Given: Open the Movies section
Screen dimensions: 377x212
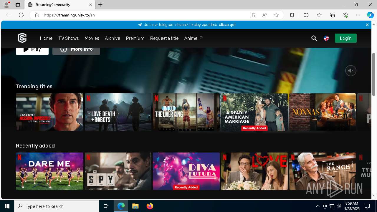Looking at the screenshot, I should coord(92,38).
